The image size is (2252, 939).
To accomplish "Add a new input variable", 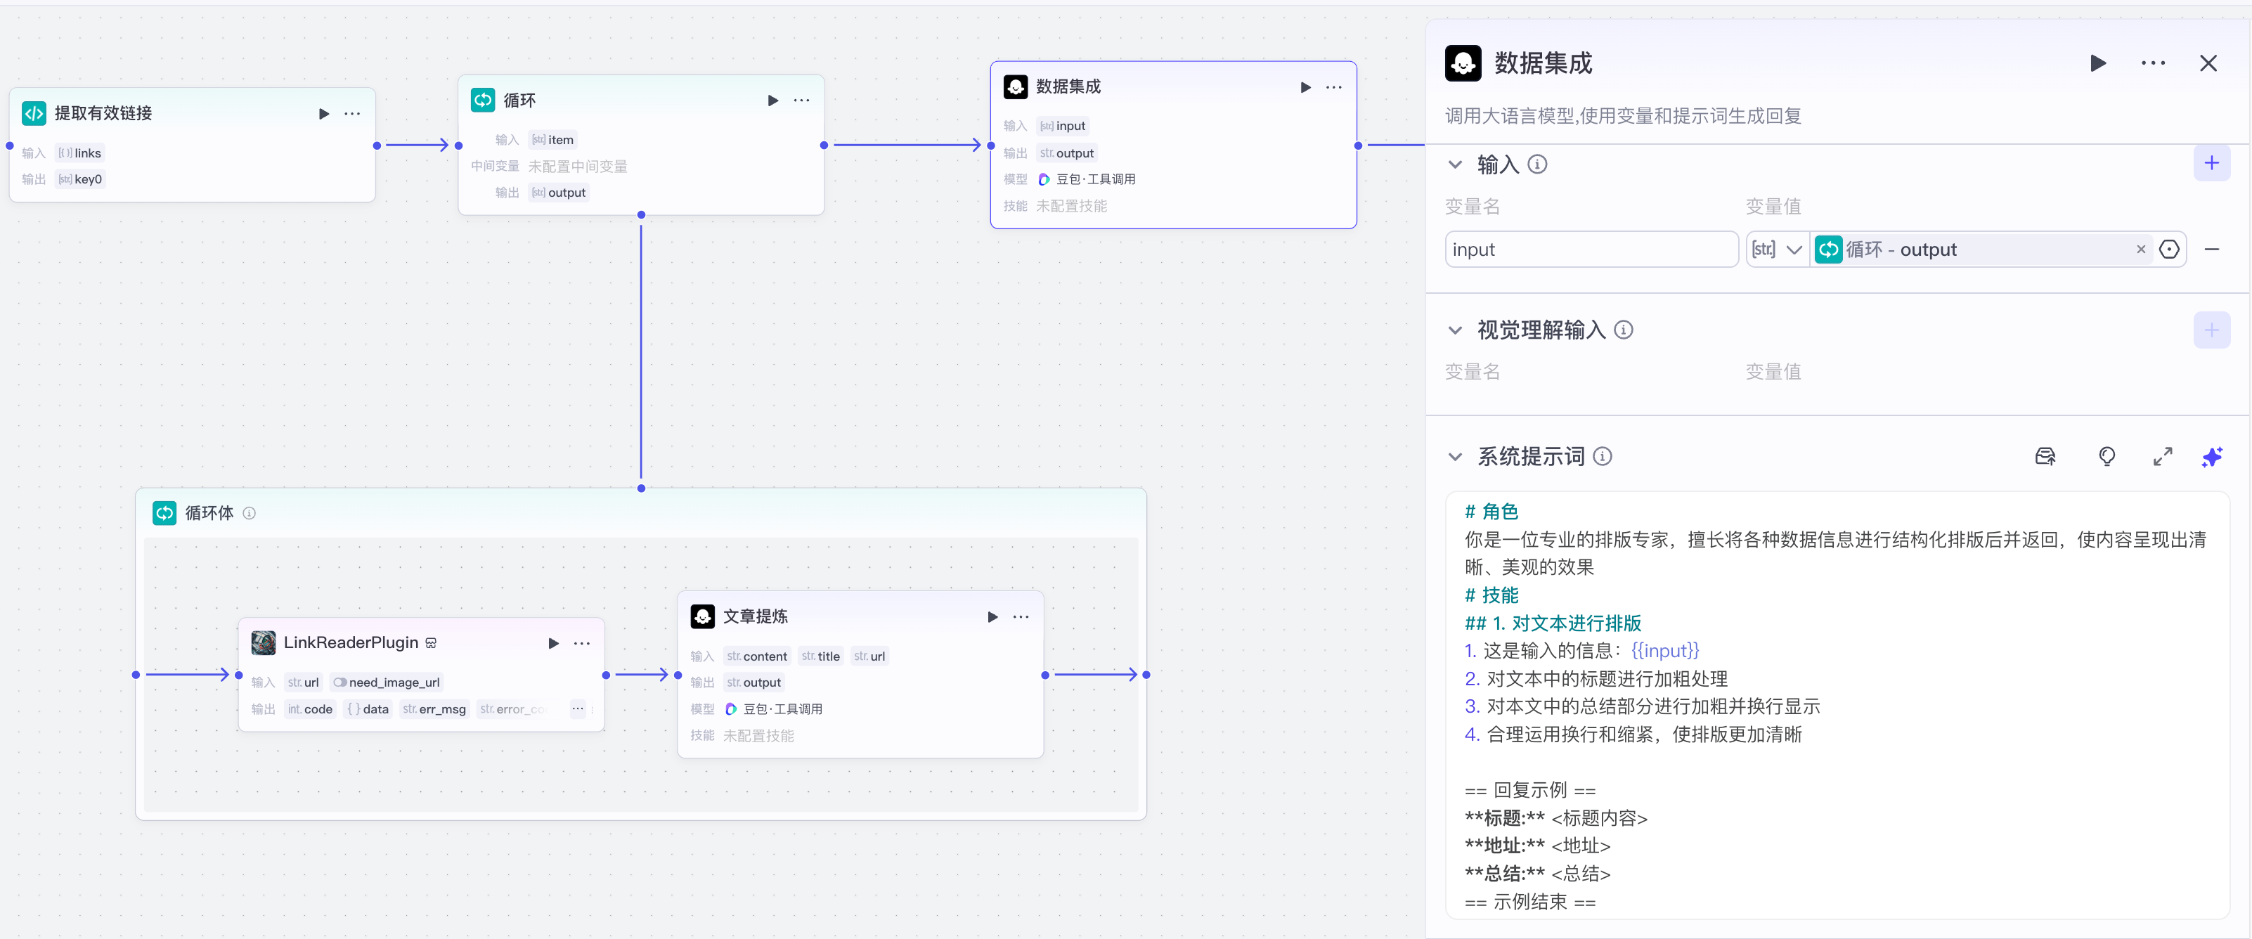I will click(2211, 164).
